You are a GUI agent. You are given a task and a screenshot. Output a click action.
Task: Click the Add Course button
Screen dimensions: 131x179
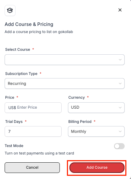click(97, 168)
